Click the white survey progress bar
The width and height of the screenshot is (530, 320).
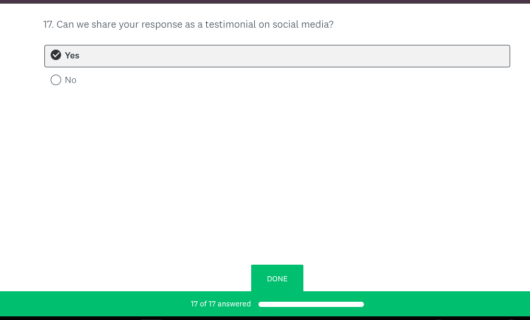coord(311,304)
